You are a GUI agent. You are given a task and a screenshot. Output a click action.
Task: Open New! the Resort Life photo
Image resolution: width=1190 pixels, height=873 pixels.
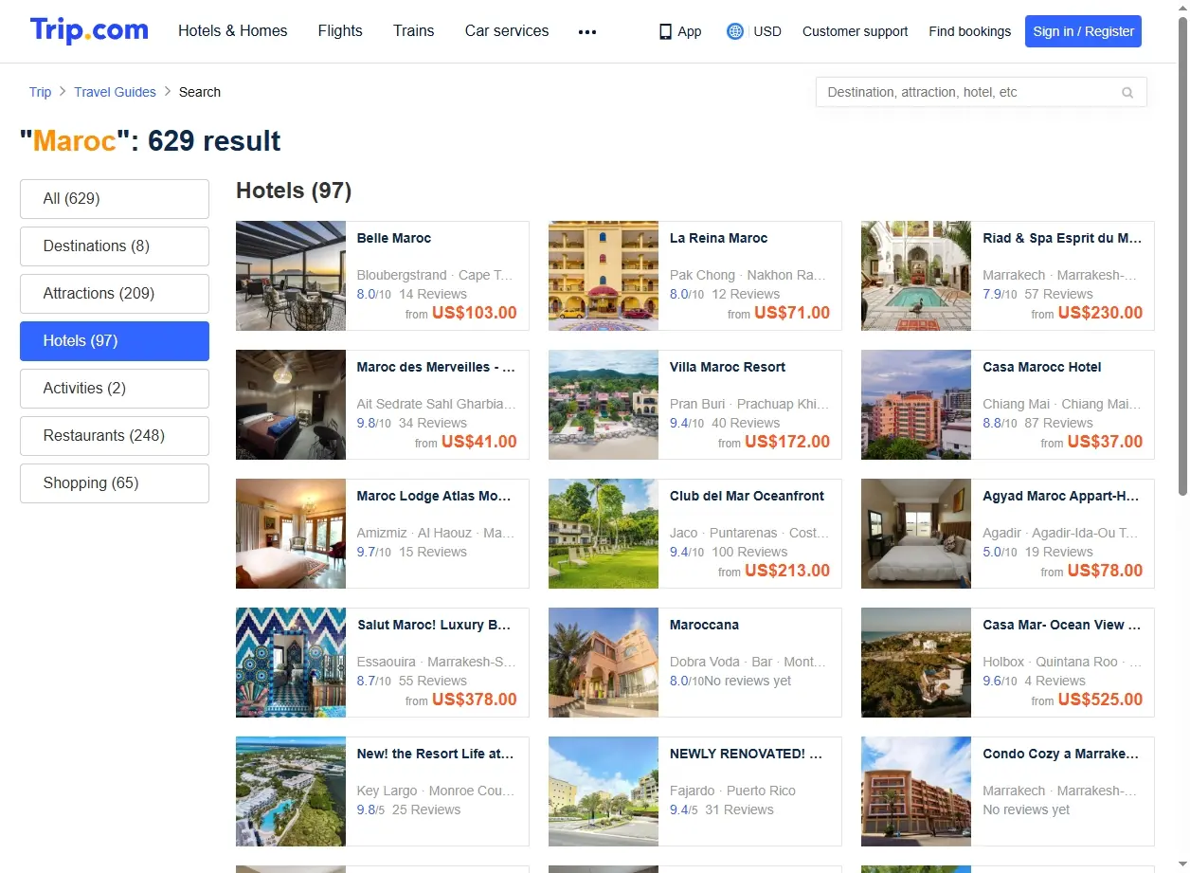tap(291, 791)
